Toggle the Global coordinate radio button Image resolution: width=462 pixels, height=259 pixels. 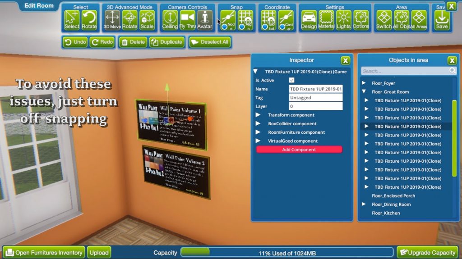(265, 27)
